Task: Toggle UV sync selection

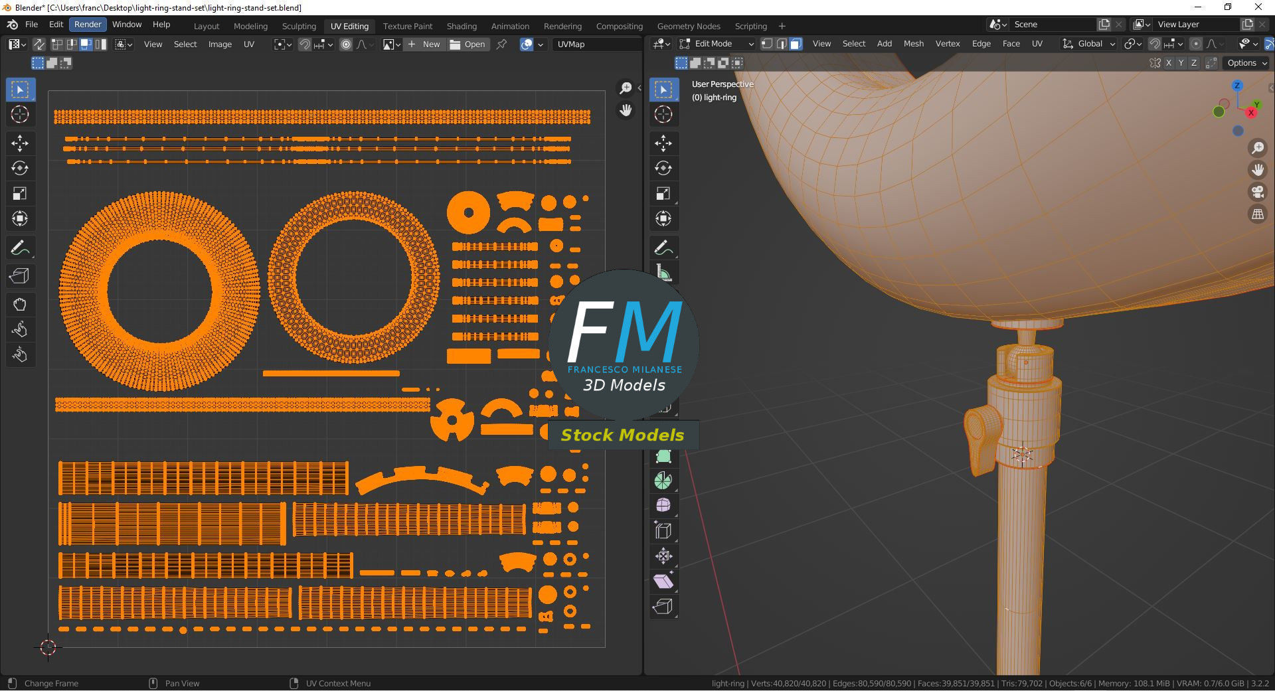Action: click(39, 44)
